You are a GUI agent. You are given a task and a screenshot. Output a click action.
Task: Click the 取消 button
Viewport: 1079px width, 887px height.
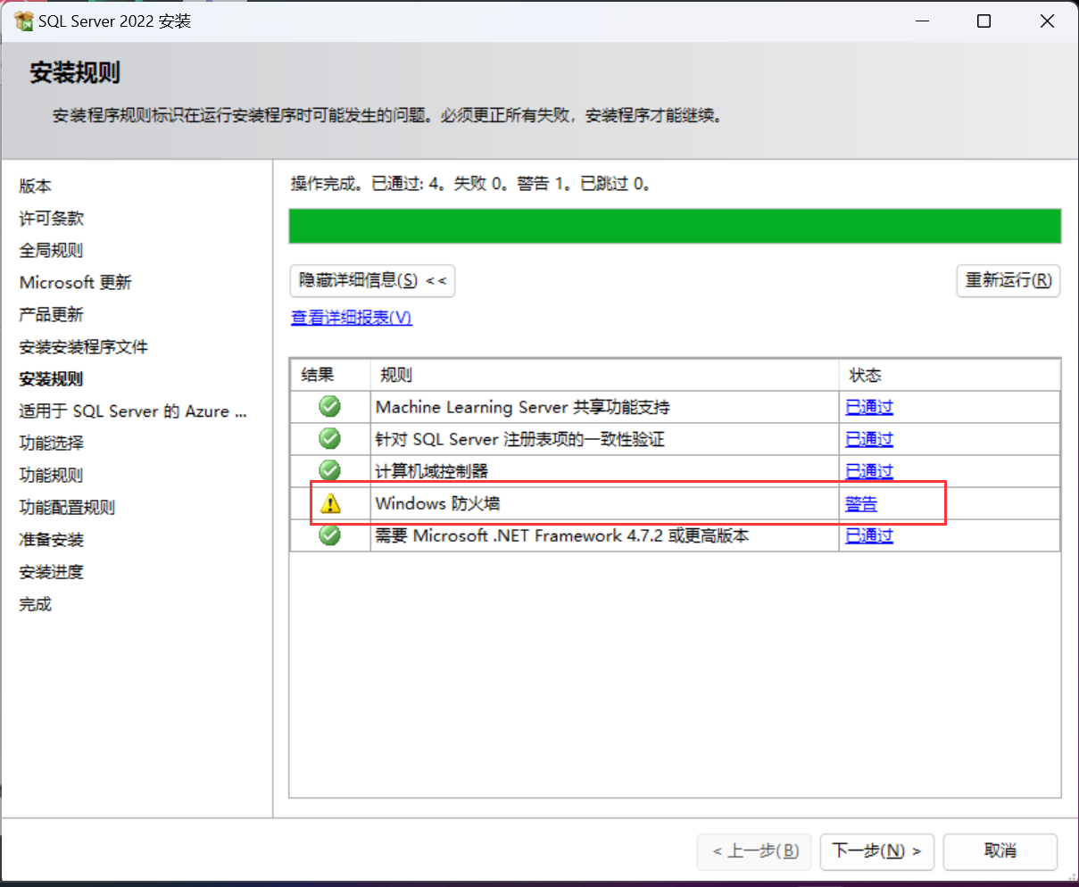click(x=1000, y=851)
